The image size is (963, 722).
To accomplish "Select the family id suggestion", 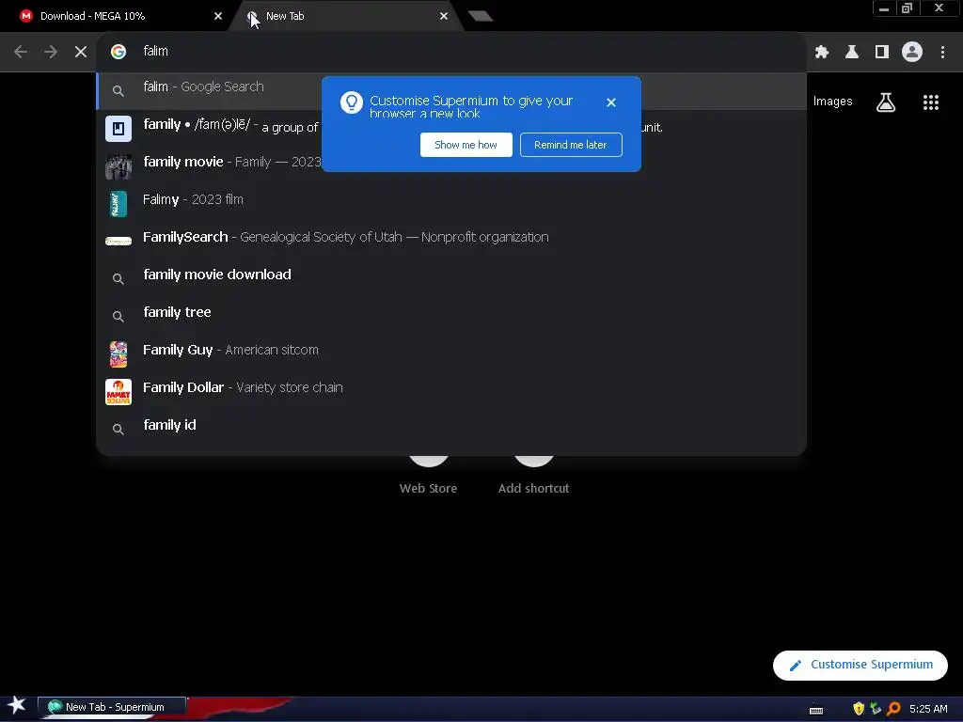I will pos(451,429).
